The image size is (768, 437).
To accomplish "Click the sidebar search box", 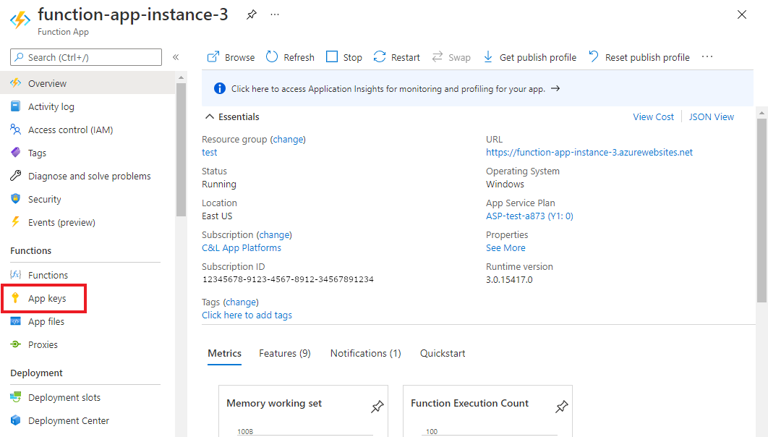I will click(x=87, y=57).
